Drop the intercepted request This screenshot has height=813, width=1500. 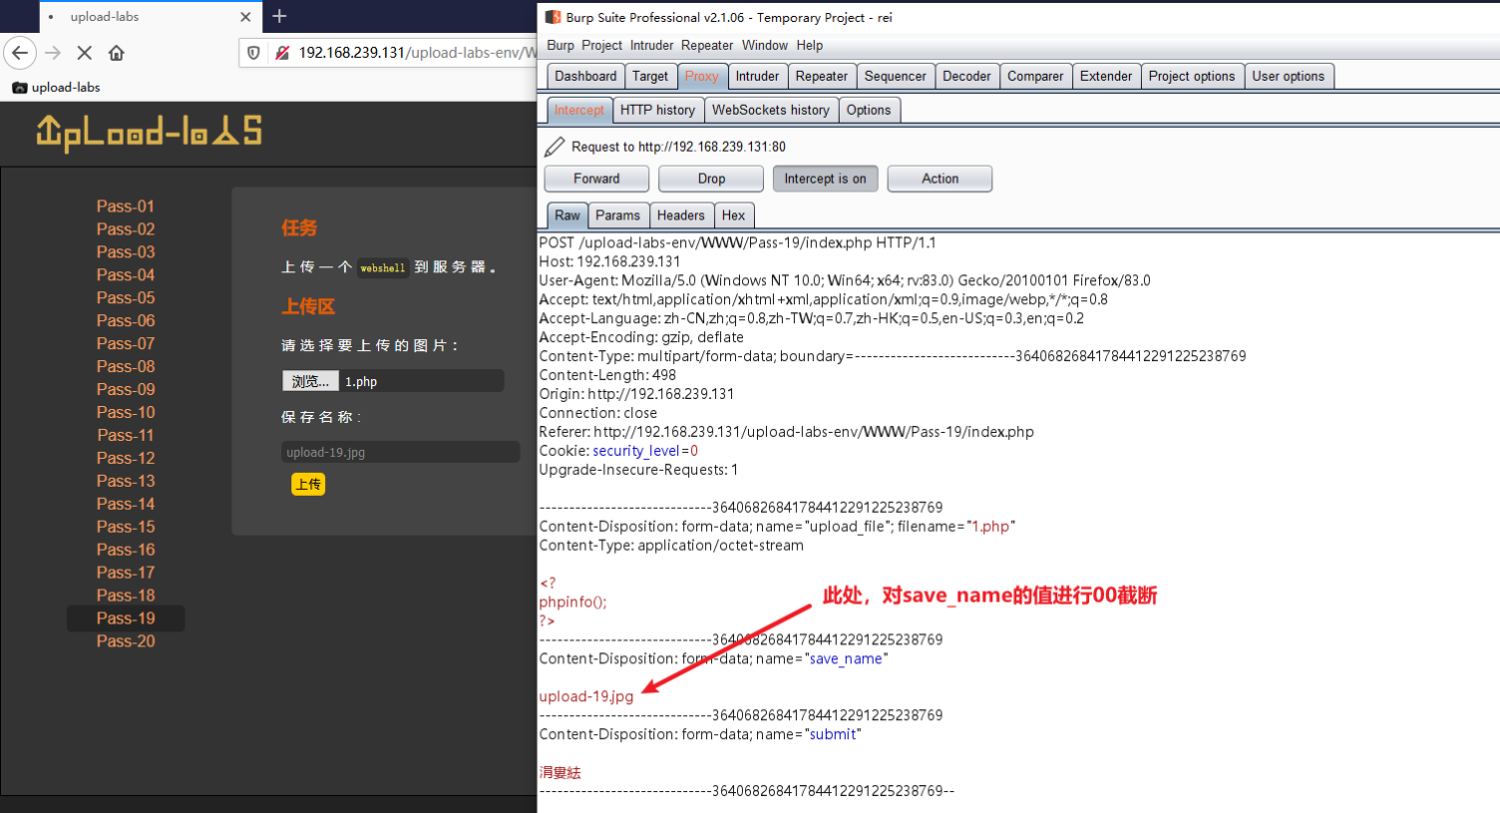point(711,179)
